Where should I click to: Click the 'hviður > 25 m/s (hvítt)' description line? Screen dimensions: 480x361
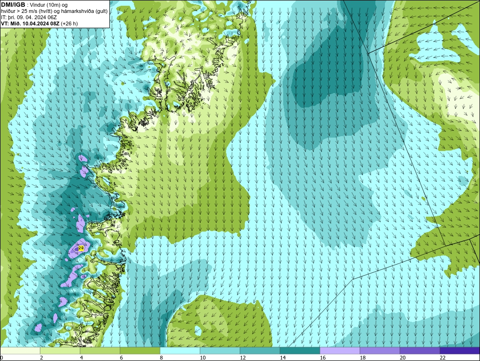pos(54,11)
